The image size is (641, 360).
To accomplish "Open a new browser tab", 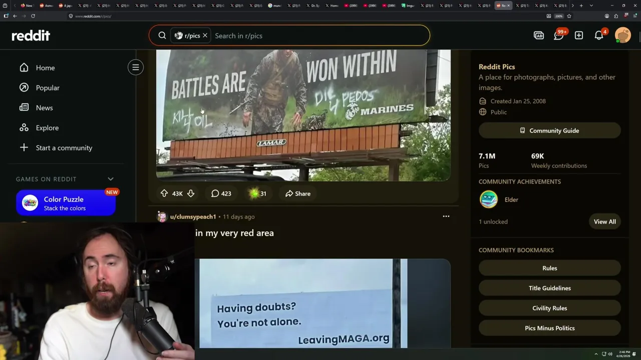I will (581, 5).
